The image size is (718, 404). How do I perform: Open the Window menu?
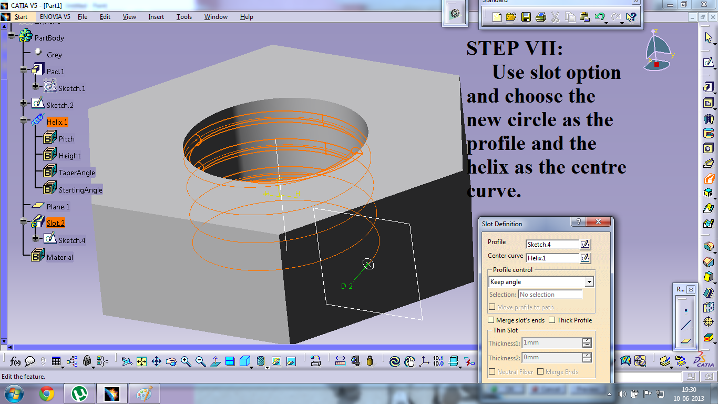click(x=216, y=17)
